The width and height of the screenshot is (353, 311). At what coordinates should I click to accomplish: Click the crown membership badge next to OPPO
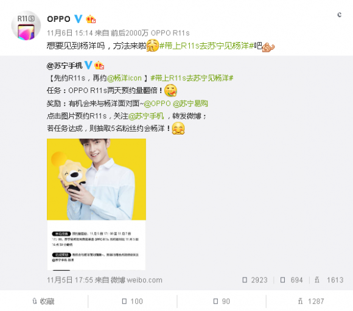91,19
